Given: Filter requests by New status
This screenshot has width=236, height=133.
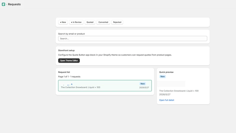Looking at the screenshot, I should (x=63, y=22).
